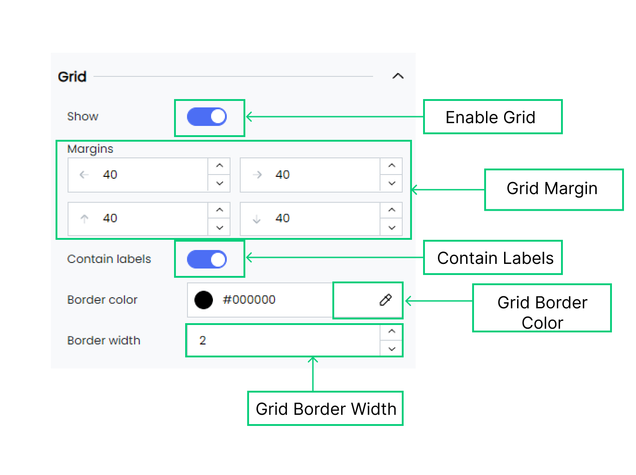Increase the Border width value
The image size is (636, 475).
(392, 331)
